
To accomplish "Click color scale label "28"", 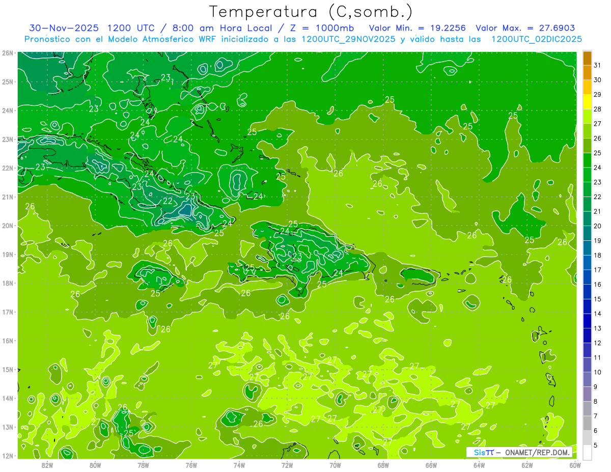I will pos(597,109).
